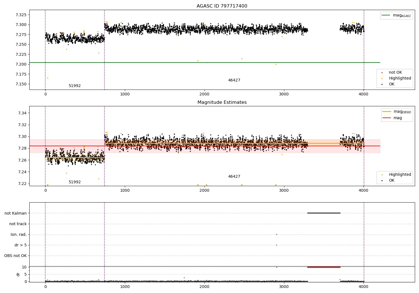Select the red mag legend line in middle plot
Screen dimensions: 419x293
387,118
